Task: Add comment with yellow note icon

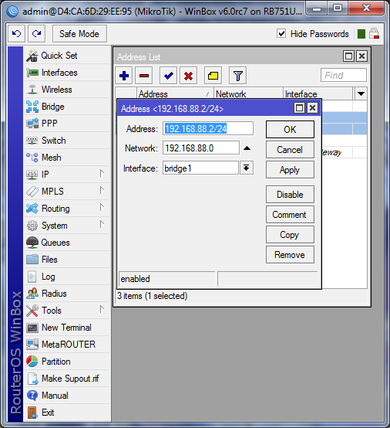Action: (213, 76)
